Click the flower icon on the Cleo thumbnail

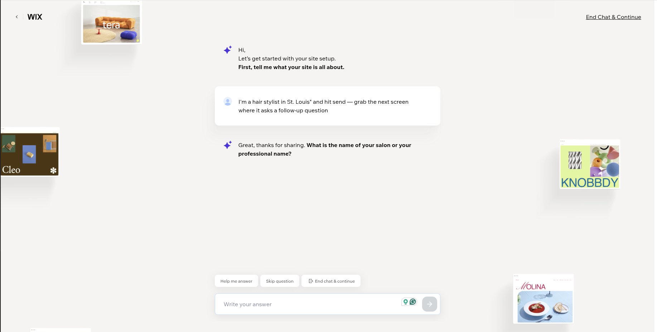(53, 171)
